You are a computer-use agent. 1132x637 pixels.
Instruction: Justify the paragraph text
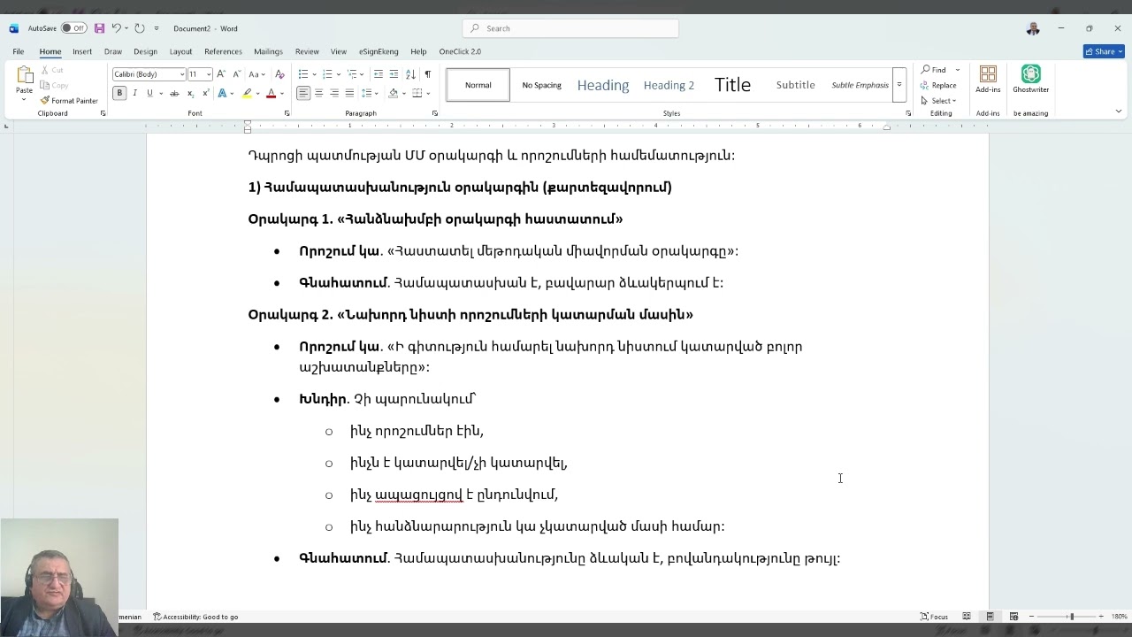pos(349,93)
